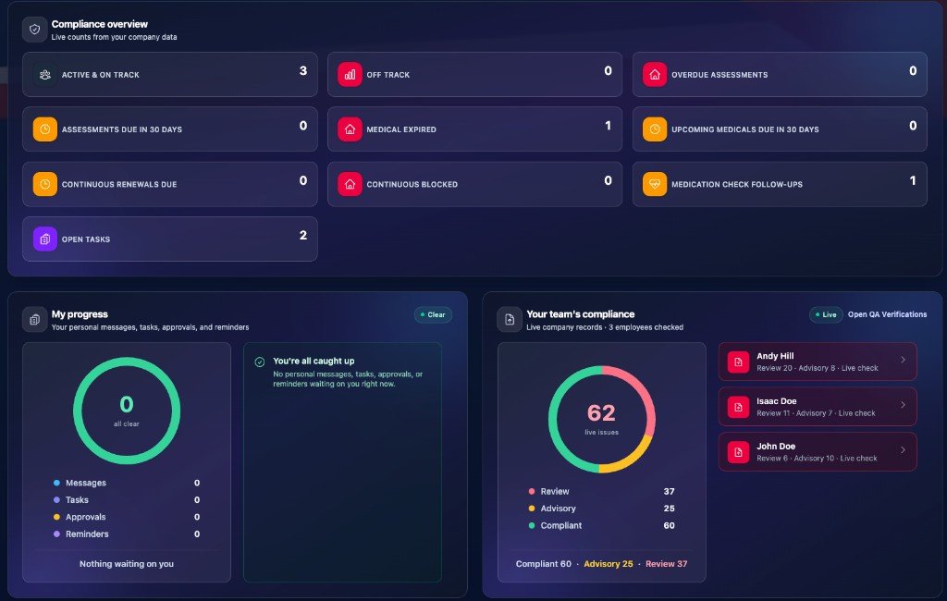
Task: Click the green all clear progress ring
Action: click(126, 411)
